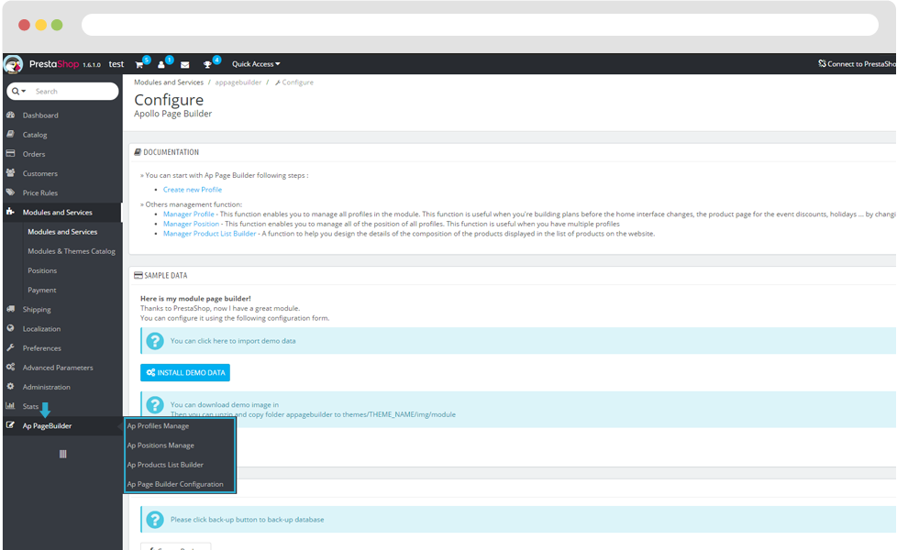
Task: Click the Localization globe icon
Action: 10,329
